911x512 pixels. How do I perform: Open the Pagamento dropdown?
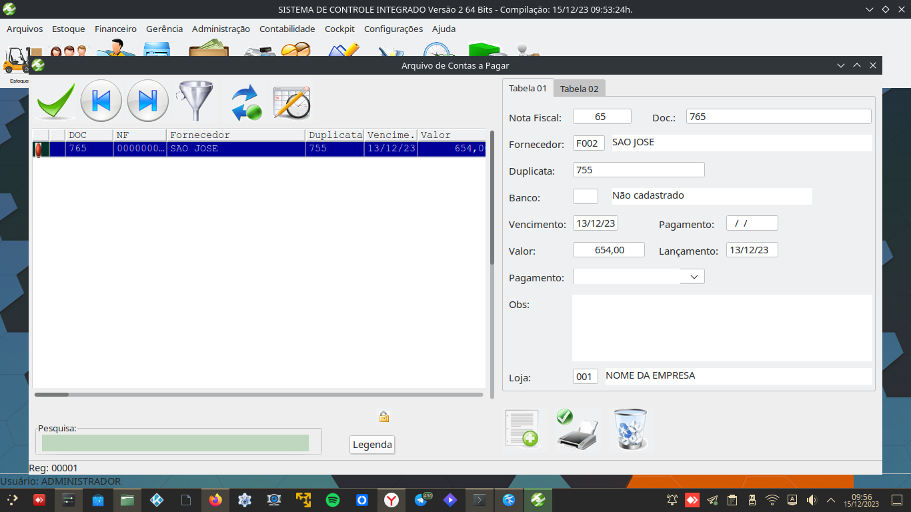click(x=638, y=277)
